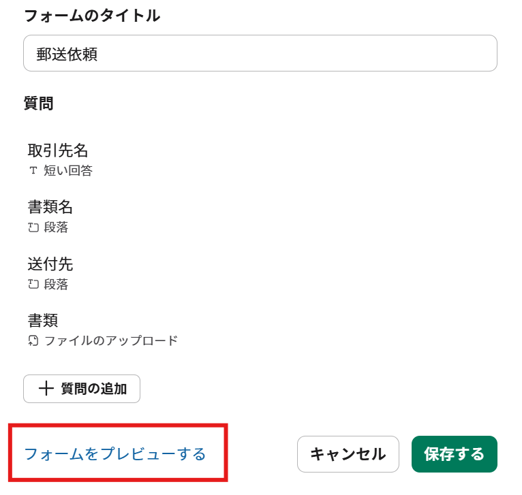Image resolution: width=522 pixels, height=495 pixels.
Task: Click the paragraph icon under 送付先
Action: [33, 284]
